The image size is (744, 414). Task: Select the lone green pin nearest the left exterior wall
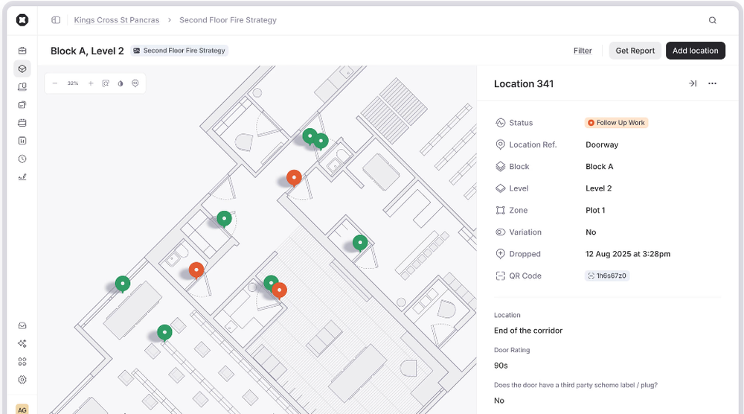[123, 284]
